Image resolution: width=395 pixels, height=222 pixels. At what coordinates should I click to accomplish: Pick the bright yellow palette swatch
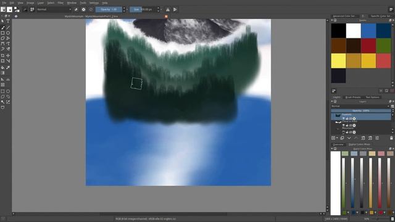click(x=338, y=60)
